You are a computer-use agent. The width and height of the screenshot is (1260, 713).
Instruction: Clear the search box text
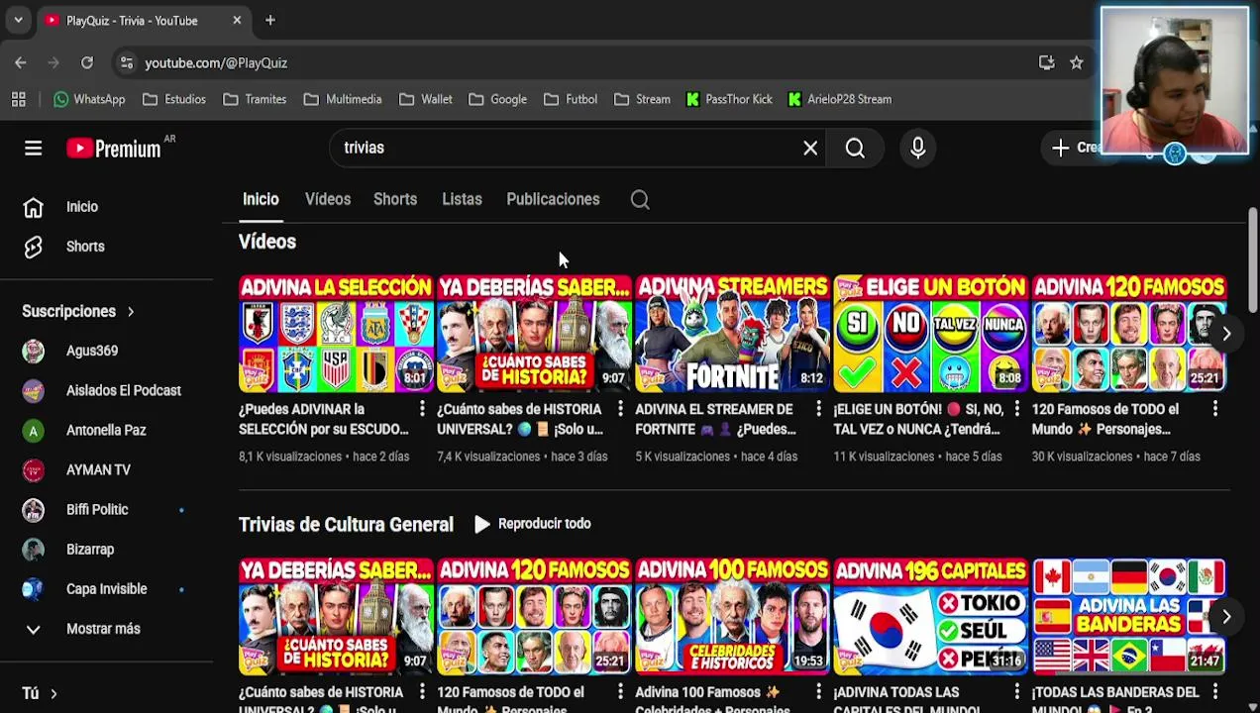tap(810, 148)
